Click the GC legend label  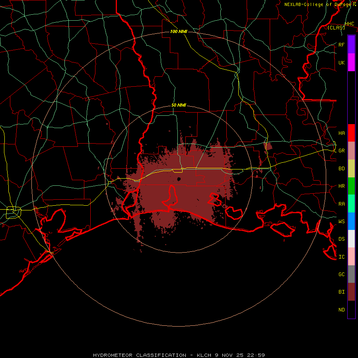click(x=341, y=274)
